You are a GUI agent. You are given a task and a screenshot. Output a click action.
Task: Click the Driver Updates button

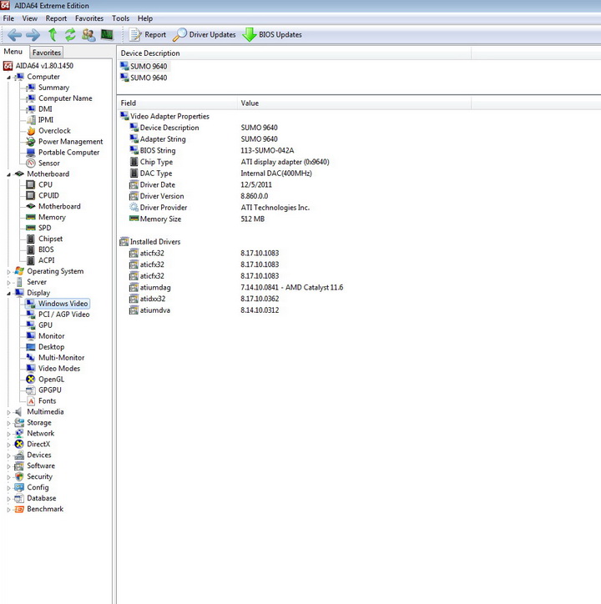[x=205, y=35]
